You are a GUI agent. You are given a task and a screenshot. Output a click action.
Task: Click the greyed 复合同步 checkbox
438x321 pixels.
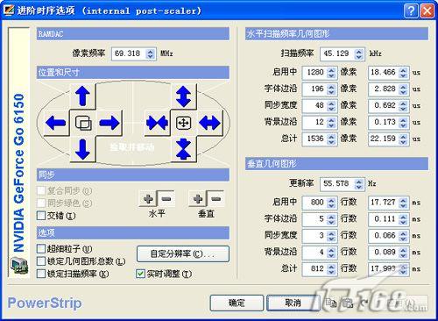pos(41,190)
